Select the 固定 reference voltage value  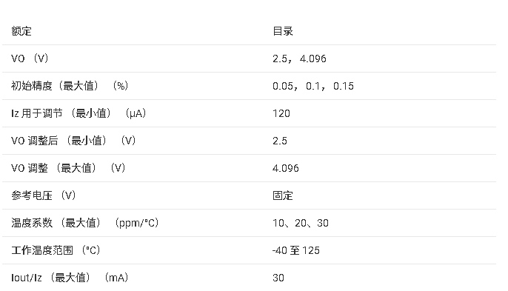point(283,195)
